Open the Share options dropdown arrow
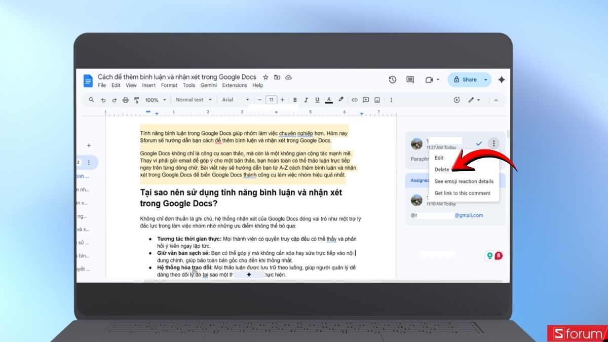The image size is (608, 342). [486, 80]
